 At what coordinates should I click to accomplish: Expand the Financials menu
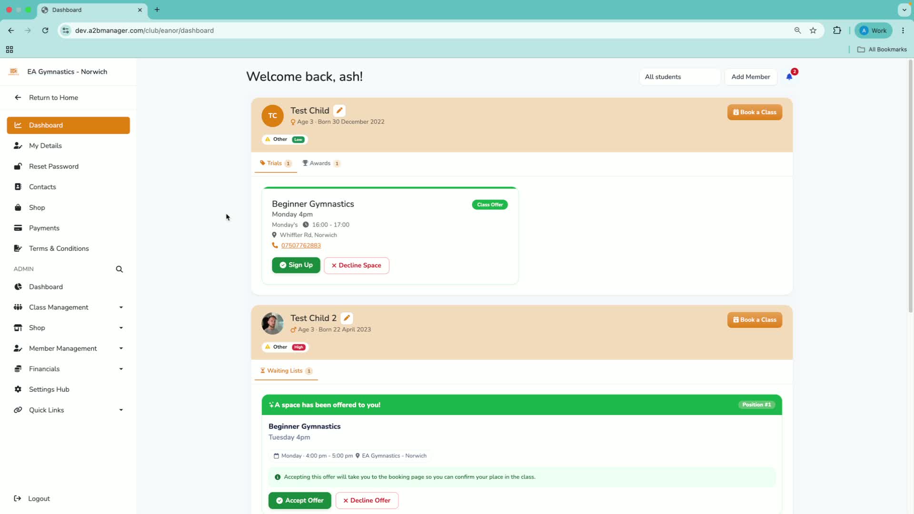click(x=68, y=369)
